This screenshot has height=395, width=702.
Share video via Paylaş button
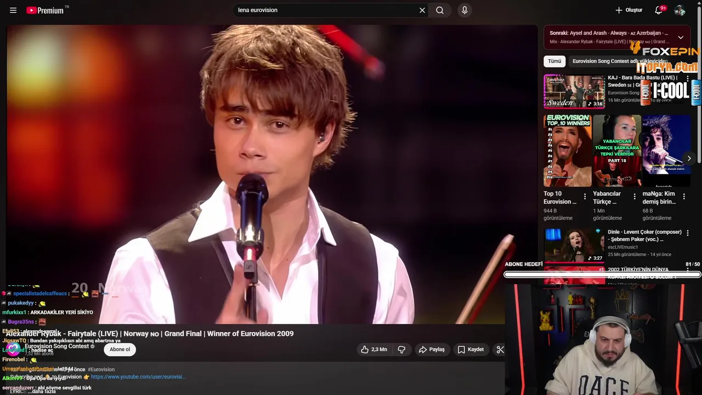tap(432, 349)
